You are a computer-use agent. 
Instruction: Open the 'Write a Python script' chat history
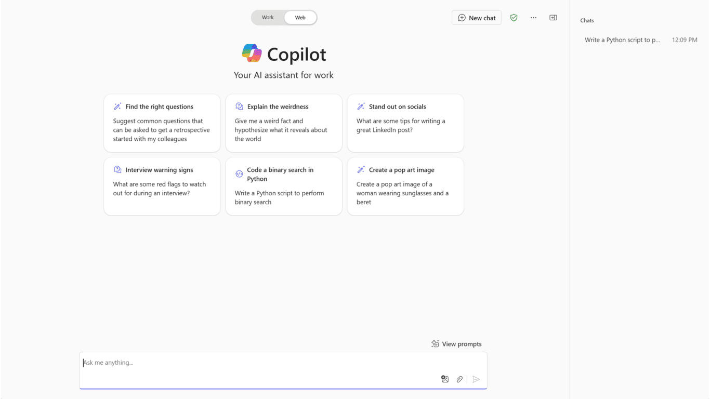point(622,40)
